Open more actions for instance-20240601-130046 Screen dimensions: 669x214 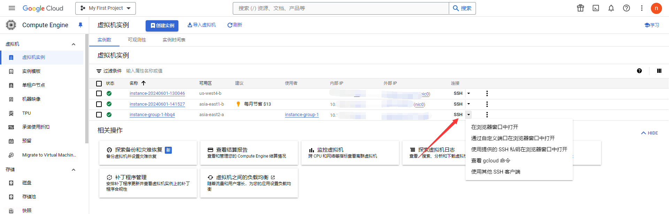pos(487,93)
